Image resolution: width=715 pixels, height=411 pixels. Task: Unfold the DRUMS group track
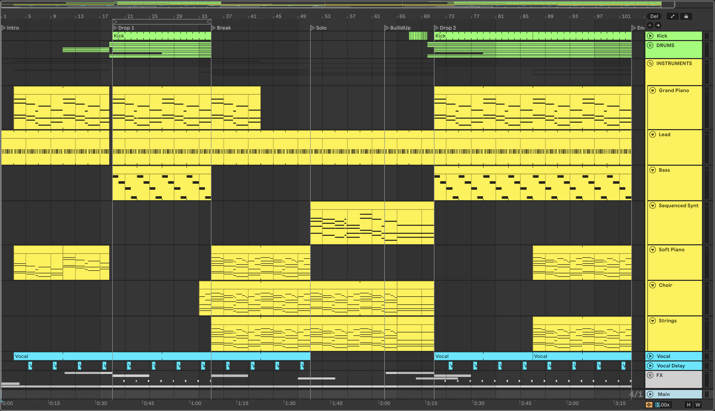point(650,46)
